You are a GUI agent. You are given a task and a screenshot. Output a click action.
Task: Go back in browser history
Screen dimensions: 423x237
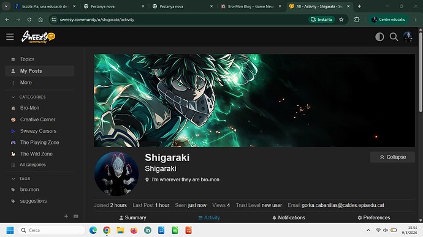point(7,20)
